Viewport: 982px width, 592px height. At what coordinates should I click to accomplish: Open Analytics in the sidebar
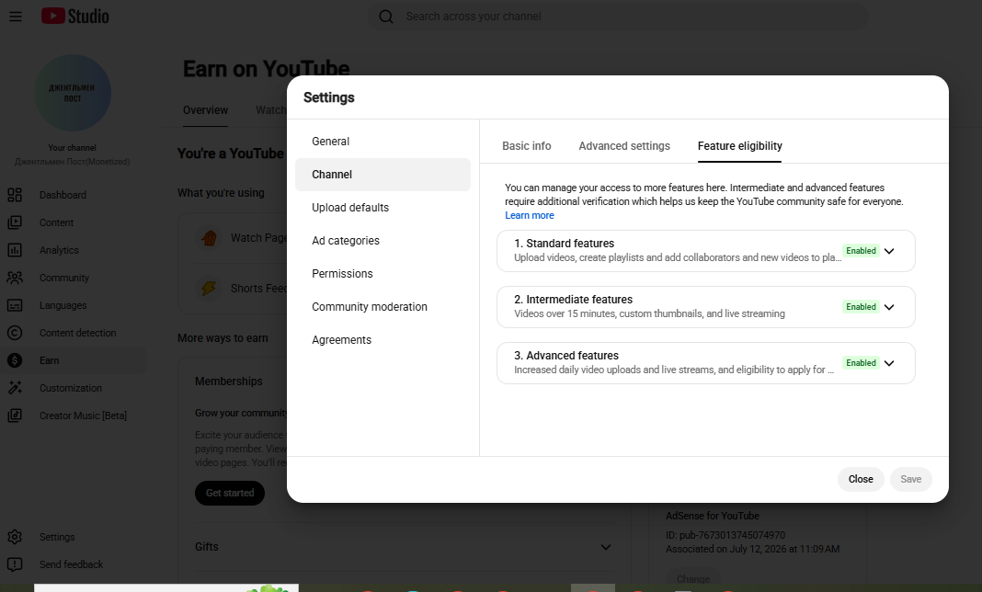coord(74,250)
